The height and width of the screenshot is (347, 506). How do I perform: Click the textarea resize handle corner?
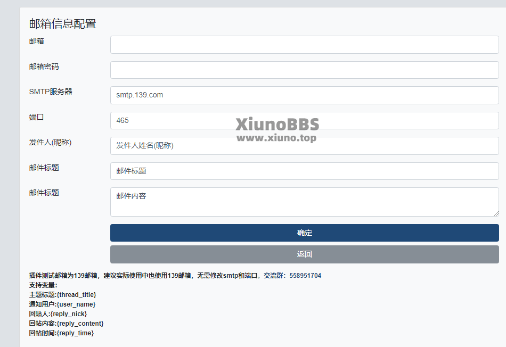point(496,213)
